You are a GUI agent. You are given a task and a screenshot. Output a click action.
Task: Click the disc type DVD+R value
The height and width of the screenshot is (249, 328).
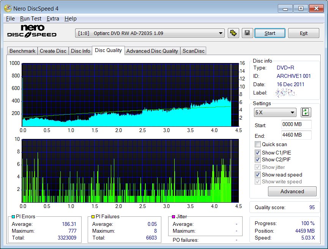(x=285, y=68)
